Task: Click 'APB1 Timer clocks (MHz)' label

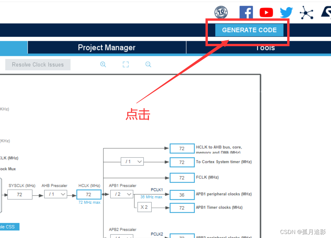Action: 219,208
